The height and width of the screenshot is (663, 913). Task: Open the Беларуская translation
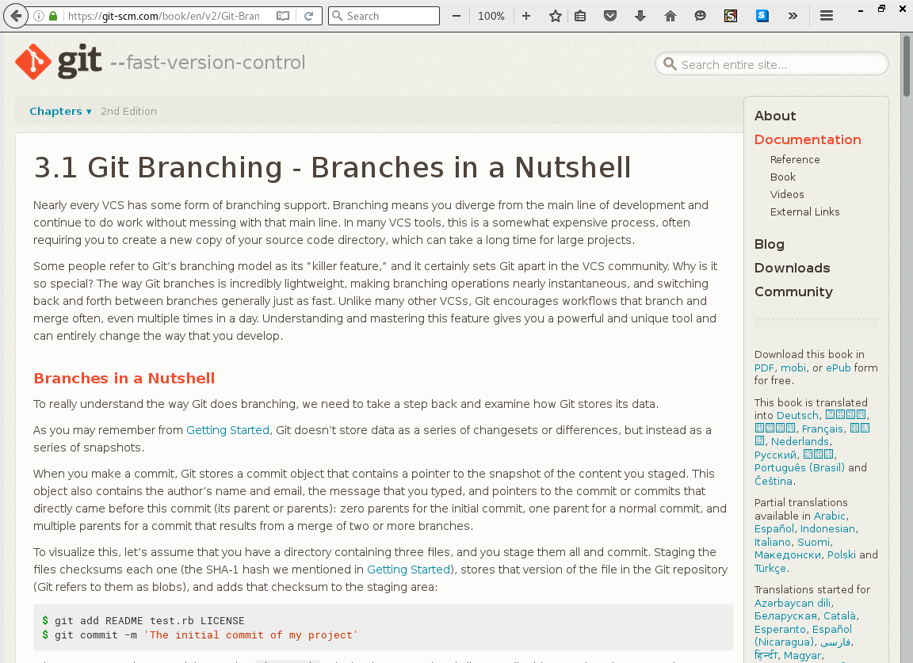click(x=785, y=616)
